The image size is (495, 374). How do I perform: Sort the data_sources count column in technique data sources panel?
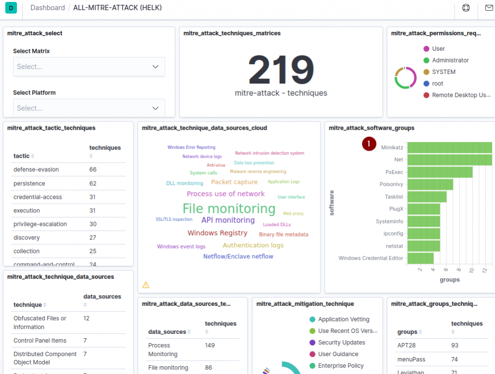point(85,305)
